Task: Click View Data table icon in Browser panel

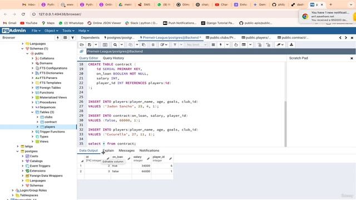Action: (65, 38)
